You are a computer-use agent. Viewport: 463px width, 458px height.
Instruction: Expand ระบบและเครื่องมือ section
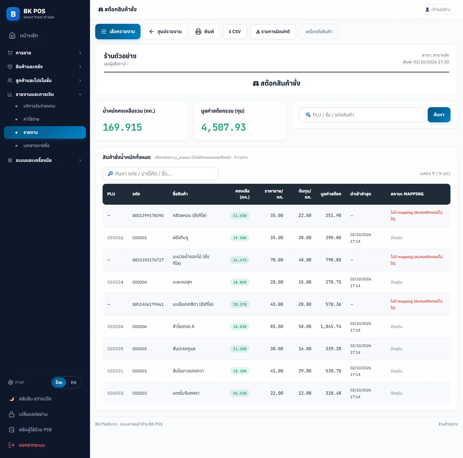click(x=45, y=160)
